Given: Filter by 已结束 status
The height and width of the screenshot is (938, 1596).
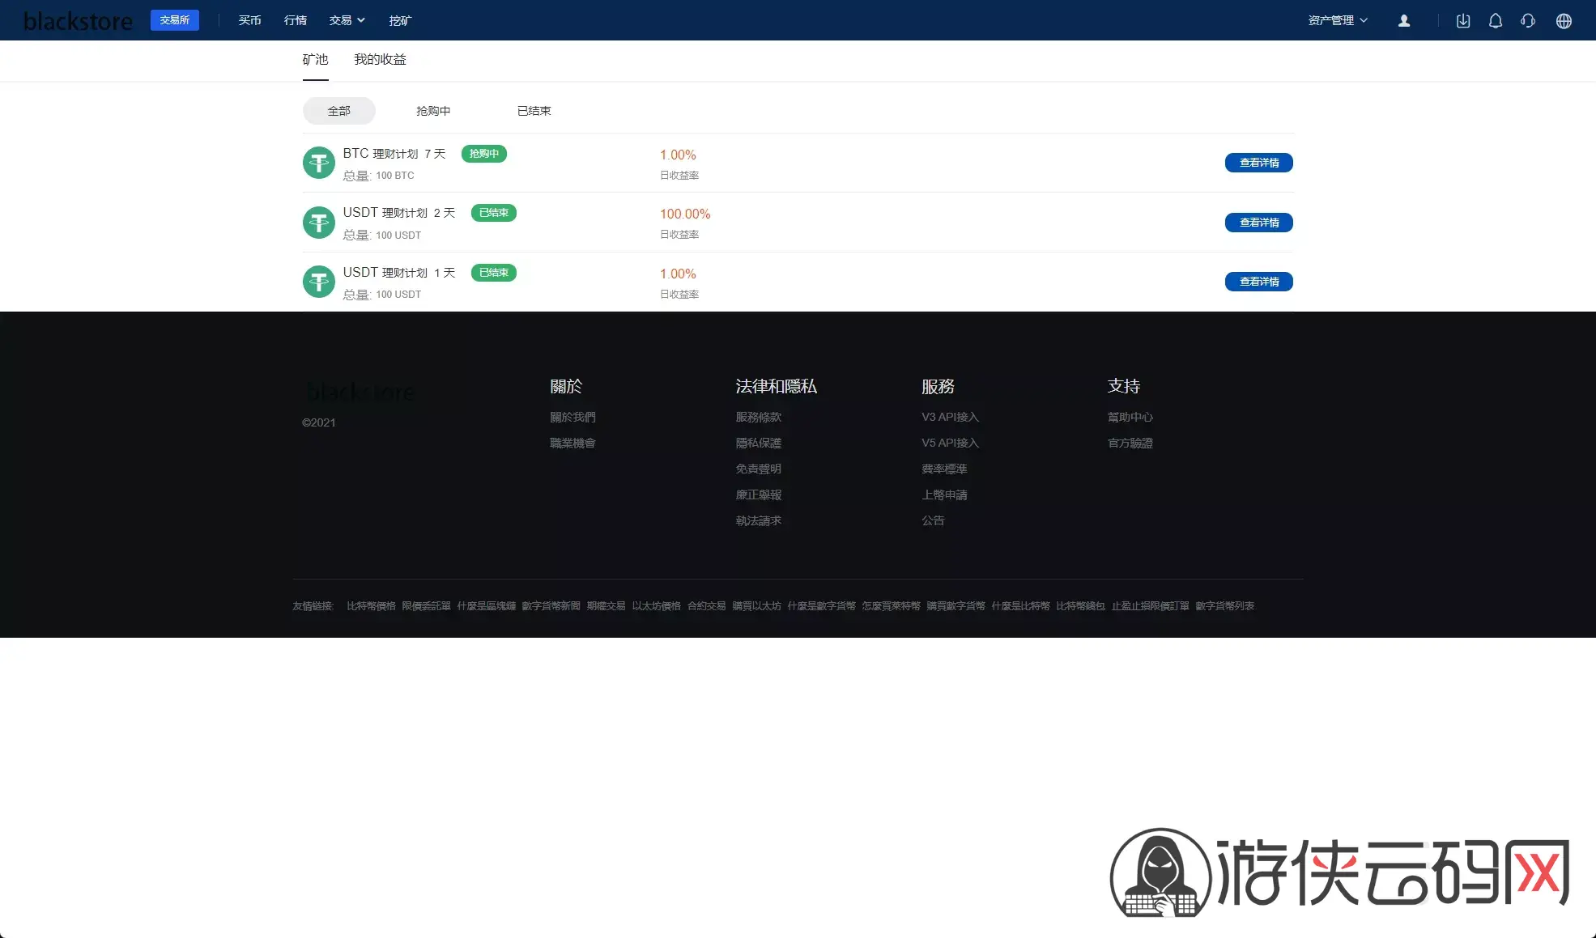Looking at the screenshot, I should coord(534,111).
